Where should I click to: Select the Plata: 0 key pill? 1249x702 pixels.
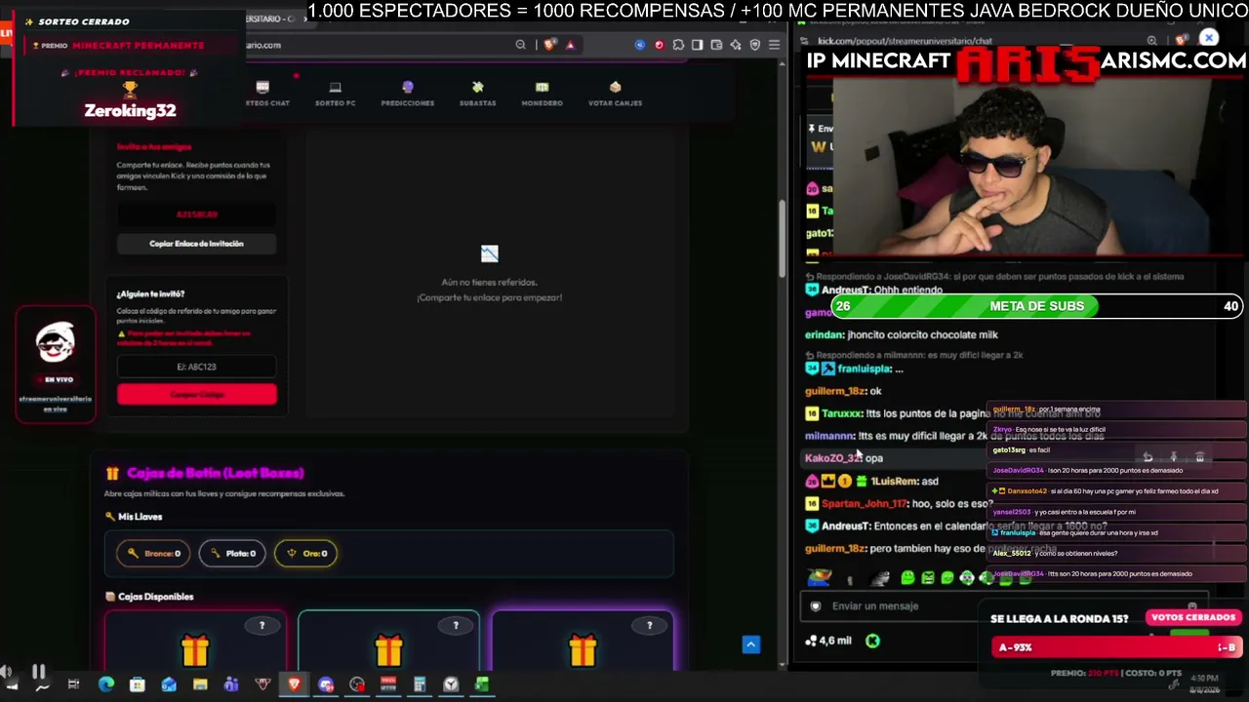click(x=232, y=554)
